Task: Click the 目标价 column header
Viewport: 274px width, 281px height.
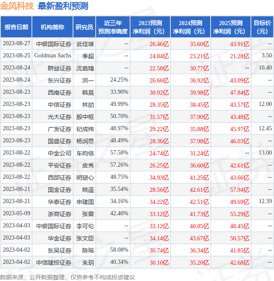Action: pyautogui.click(x=262, y=27)
